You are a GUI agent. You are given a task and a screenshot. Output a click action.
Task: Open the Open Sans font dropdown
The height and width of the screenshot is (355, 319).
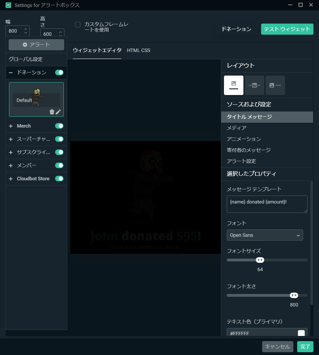tap(265, 235)
